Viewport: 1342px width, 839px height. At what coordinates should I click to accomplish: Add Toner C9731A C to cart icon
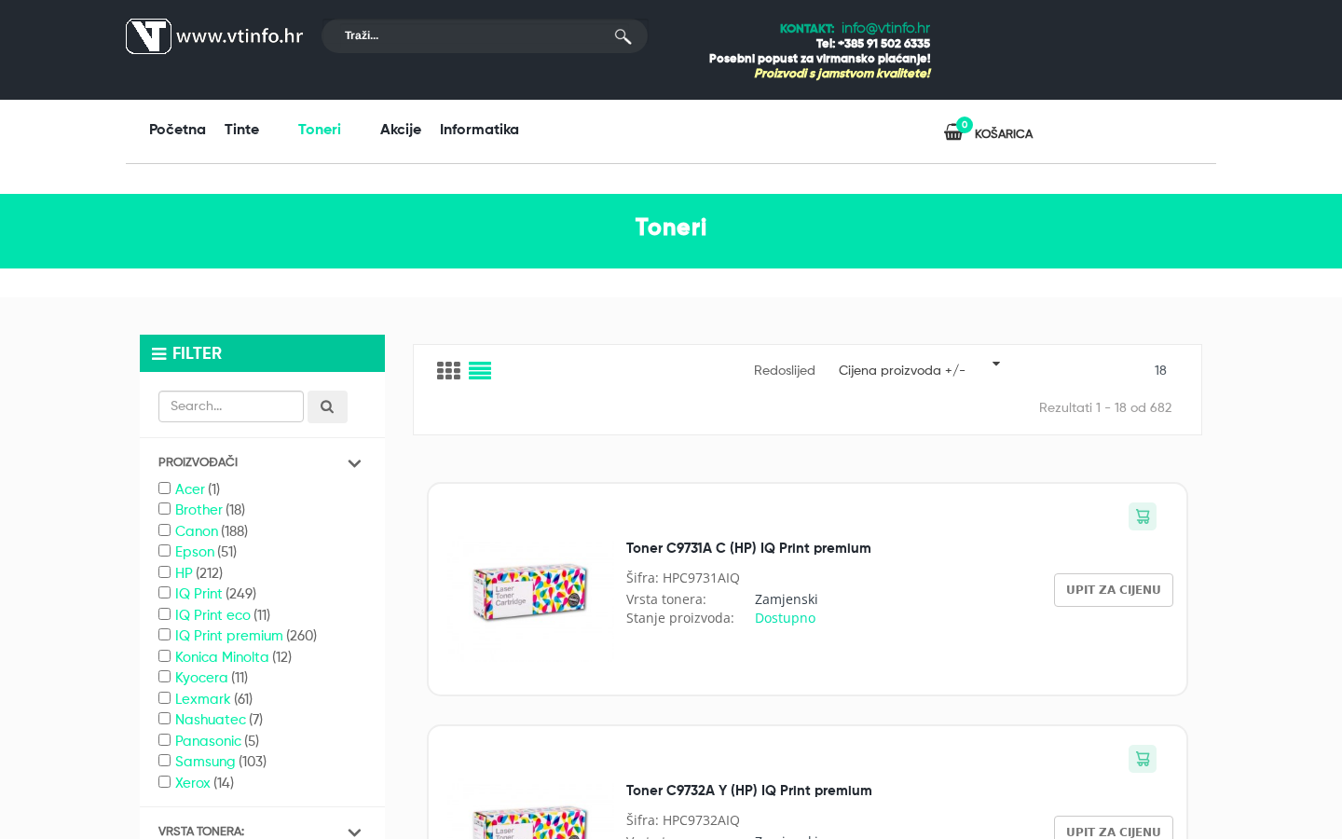tap(1143, 516)
